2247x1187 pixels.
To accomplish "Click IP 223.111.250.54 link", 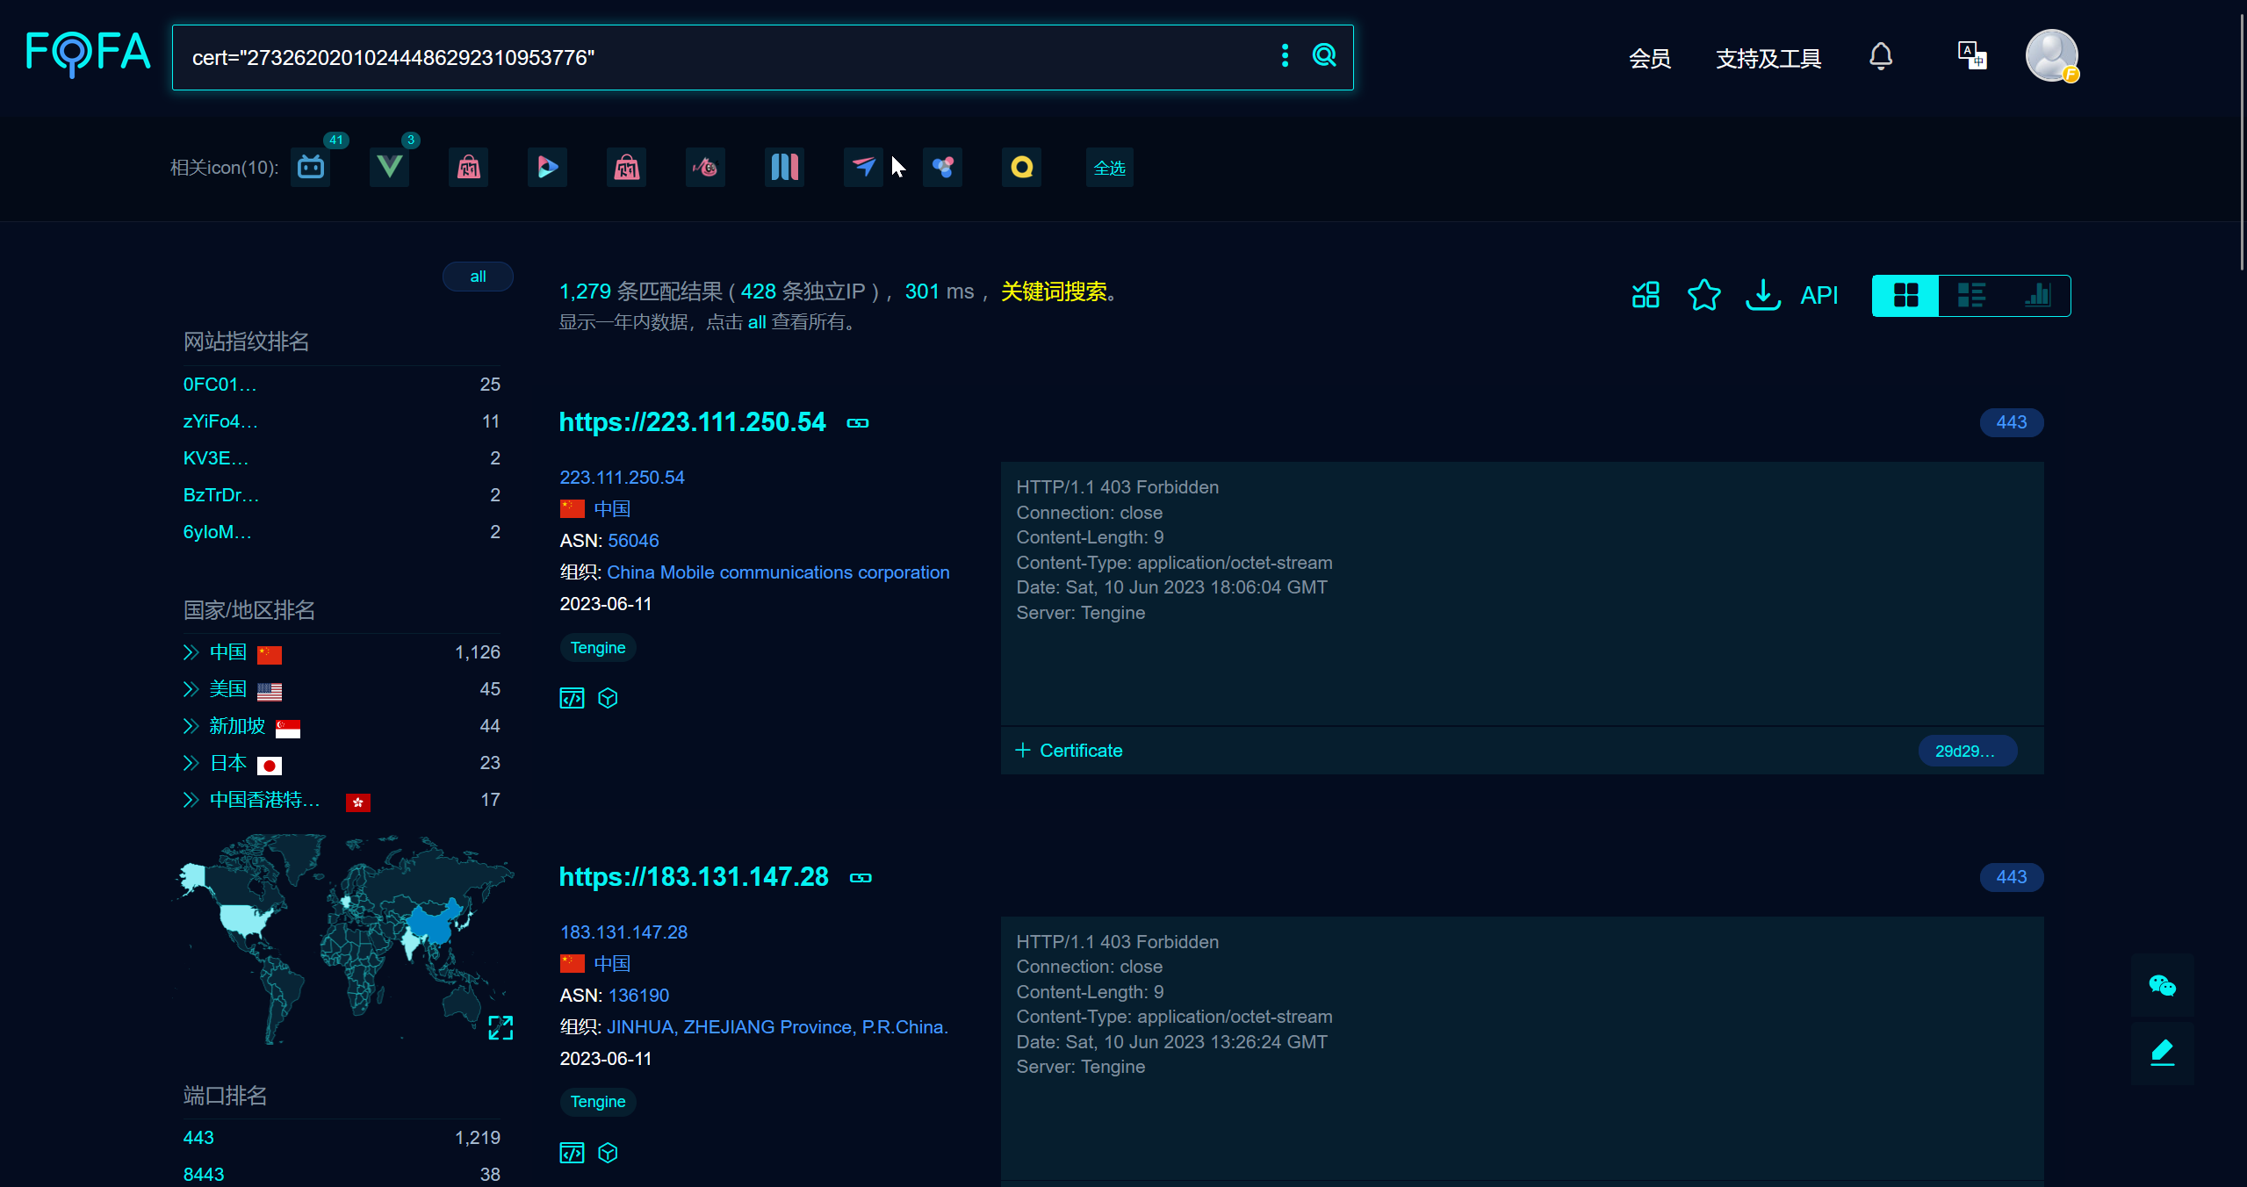I will pyautogui.click(x=622, y=478).
